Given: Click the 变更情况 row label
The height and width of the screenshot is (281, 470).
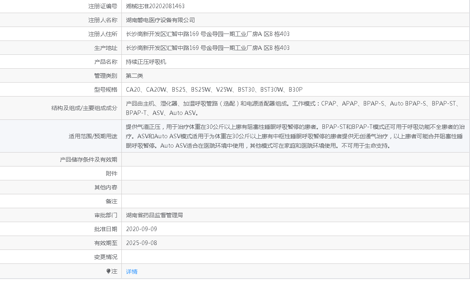Looking at the screenshot, I should click(x=106, y=257).
